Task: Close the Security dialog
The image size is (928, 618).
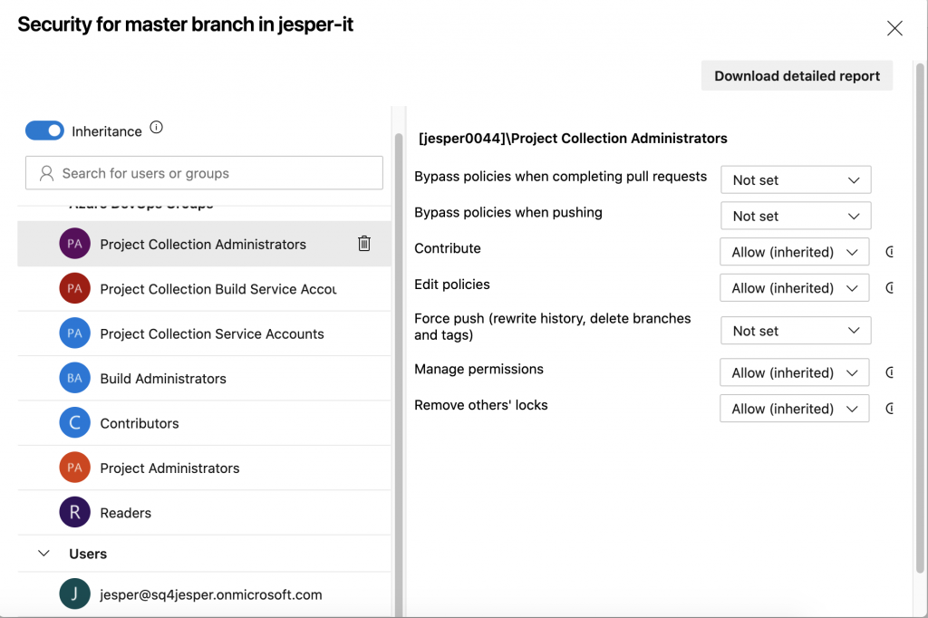Action: [894, 28]
